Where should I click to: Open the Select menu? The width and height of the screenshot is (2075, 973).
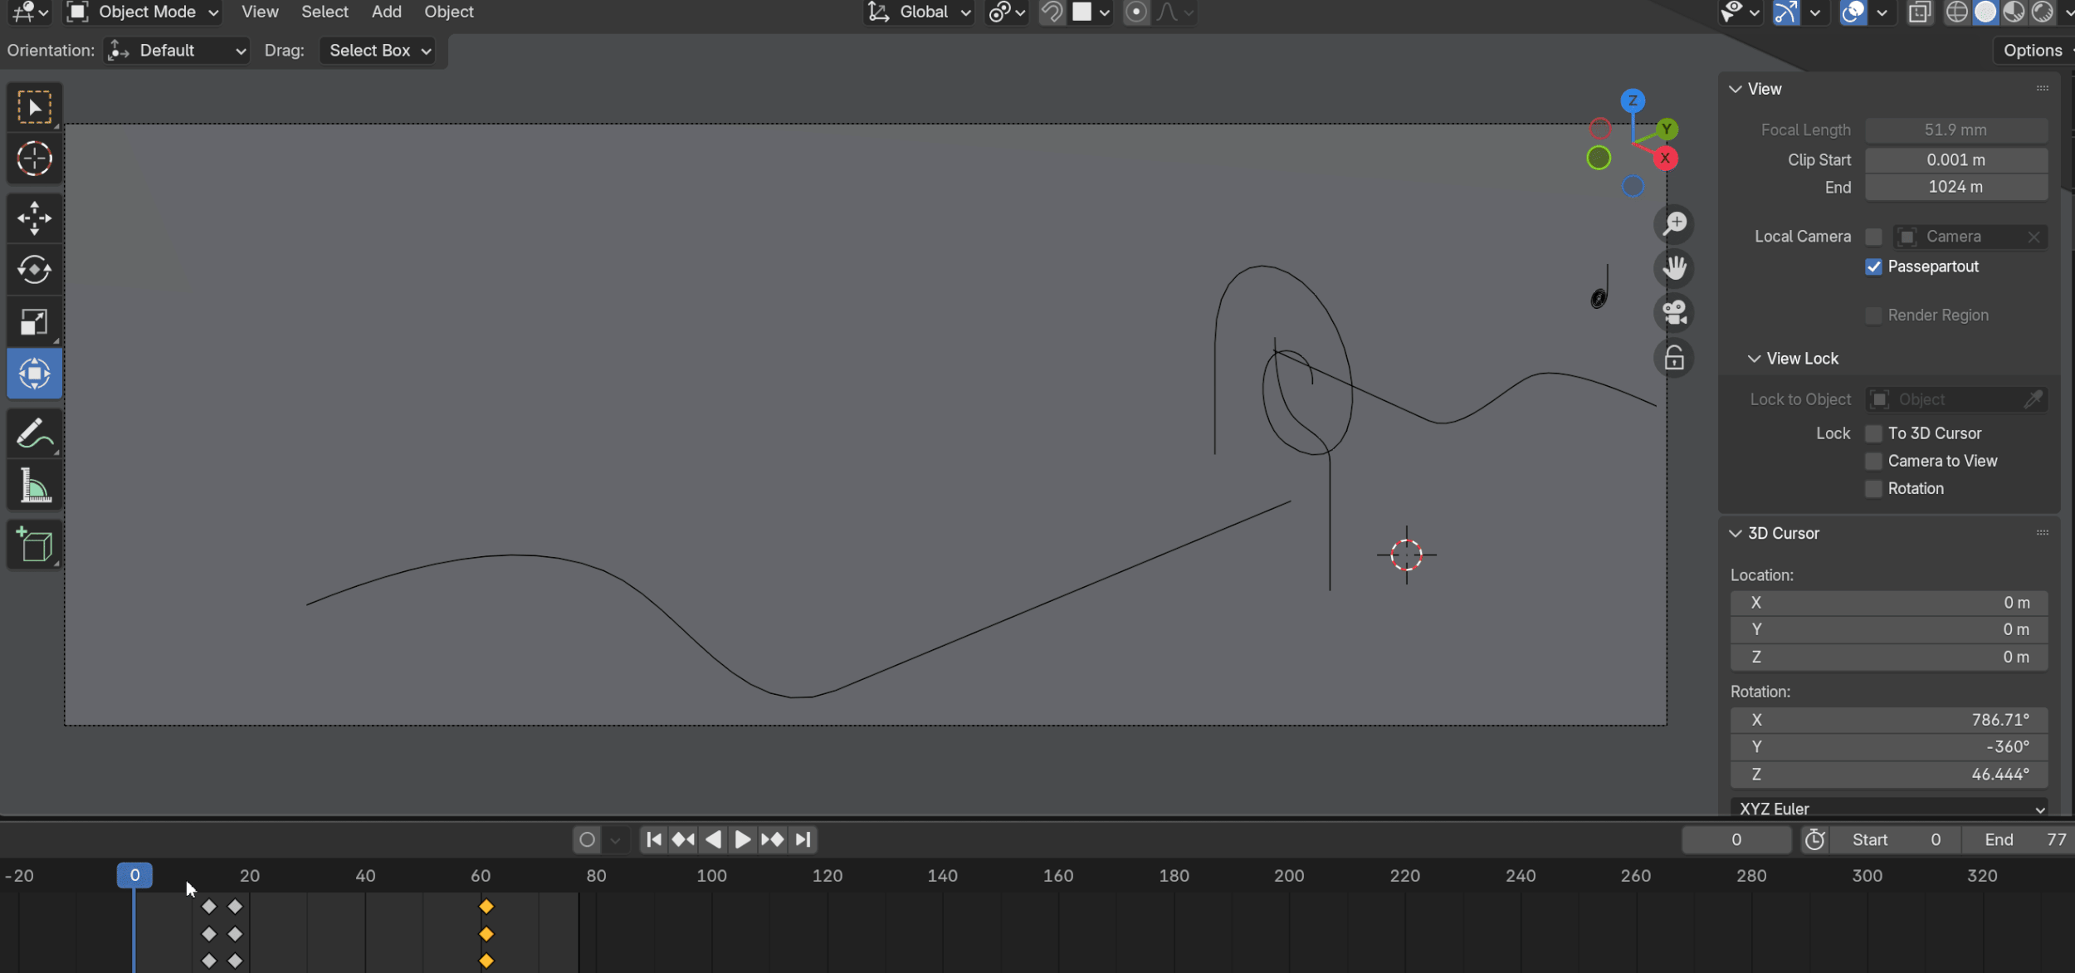point(325,12)
